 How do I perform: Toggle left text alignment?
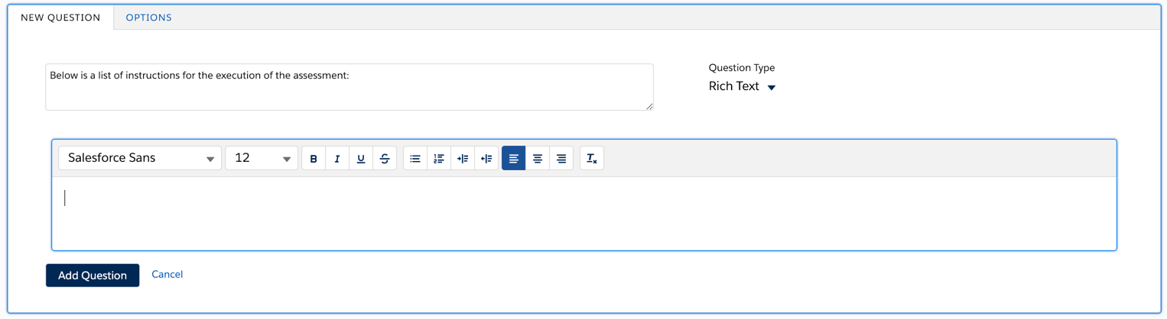514,159
